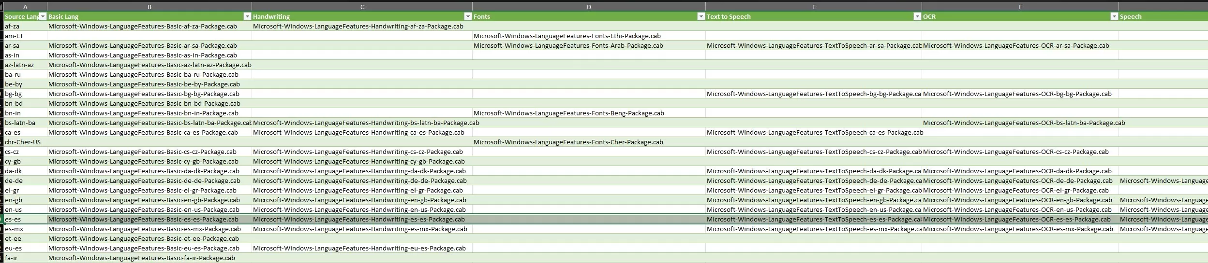Click the OCR-da-dk-Package.cab cell
The image size is (1208, 263).
pyautogui.click(x=1020, y=171)
